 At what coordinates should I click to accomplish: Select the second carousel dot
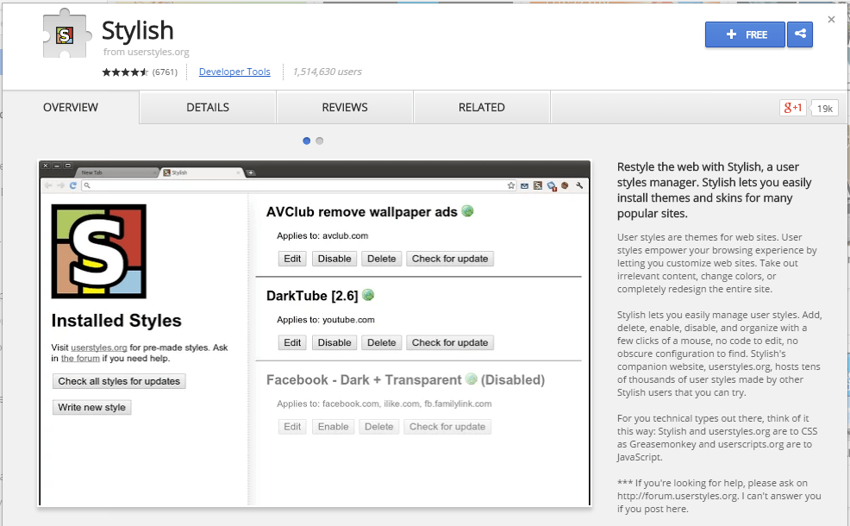pos(319,140)
